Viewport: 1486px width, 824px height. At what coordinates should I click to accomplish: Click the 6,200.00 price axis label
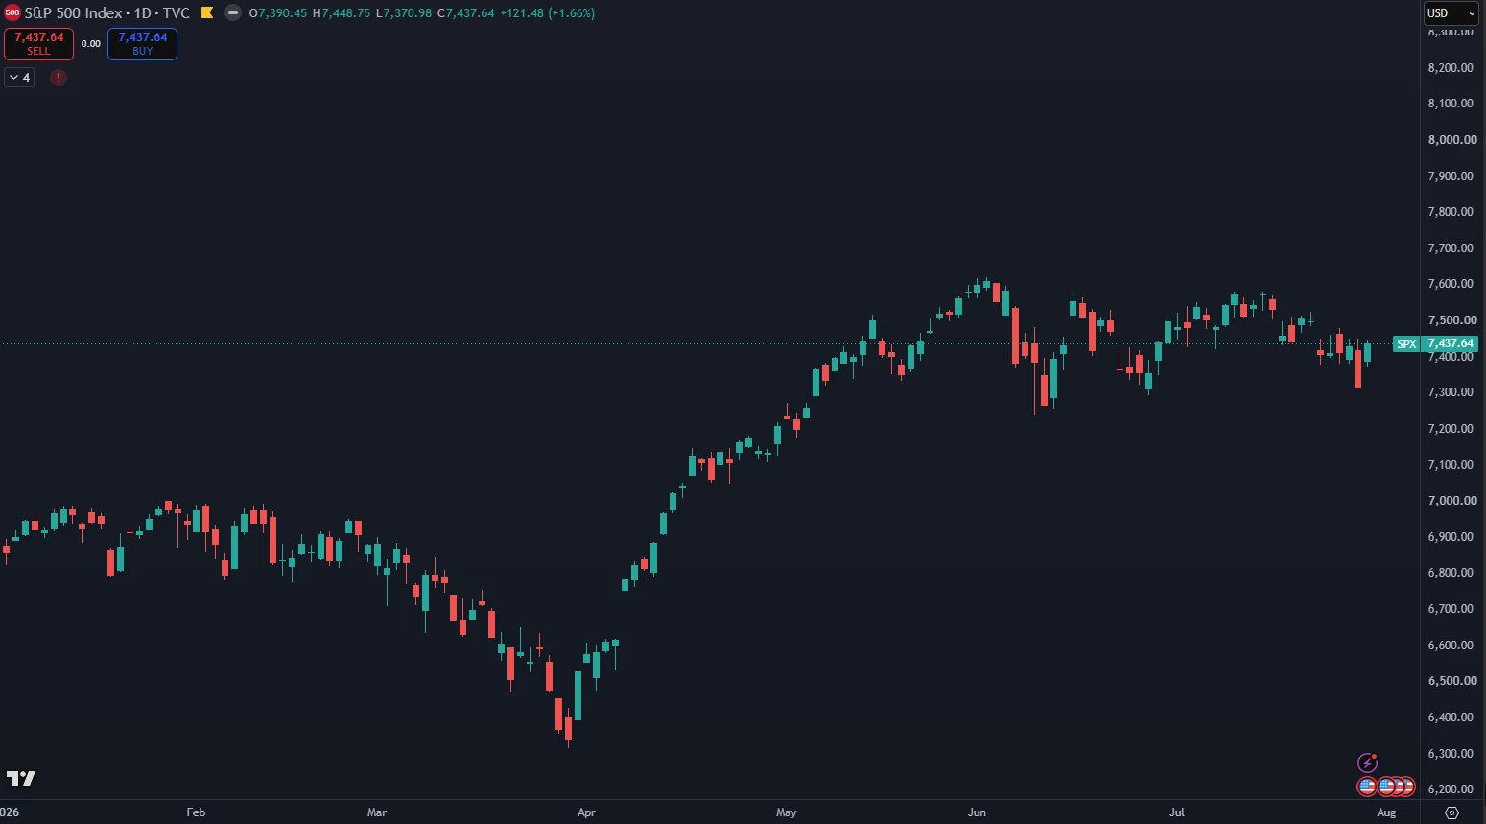(1451, 789)
